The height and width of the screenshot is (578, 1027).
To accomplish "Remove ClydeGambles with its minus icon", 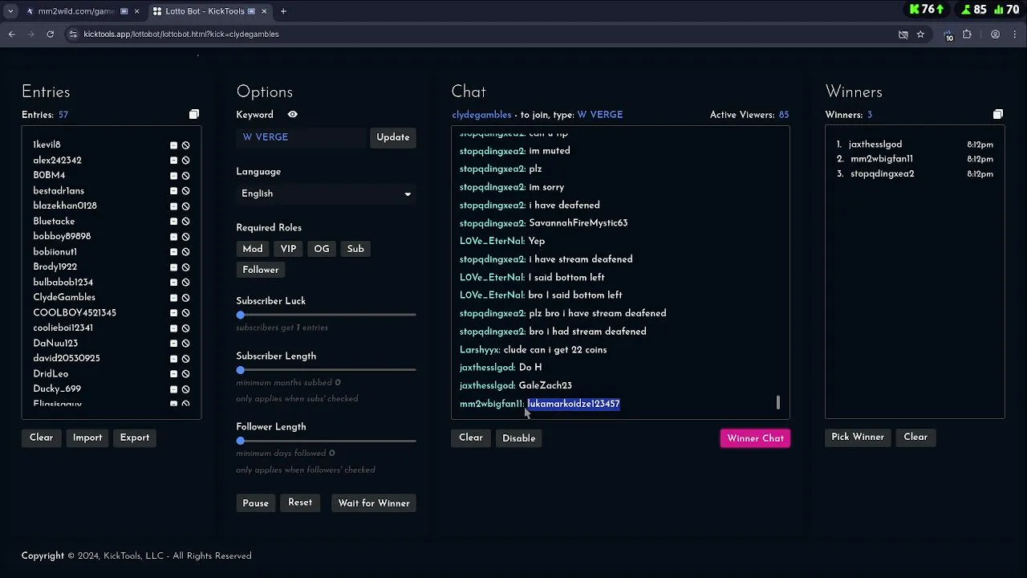I will [173, 298].
